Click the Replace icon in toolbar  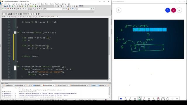(27, 6)
